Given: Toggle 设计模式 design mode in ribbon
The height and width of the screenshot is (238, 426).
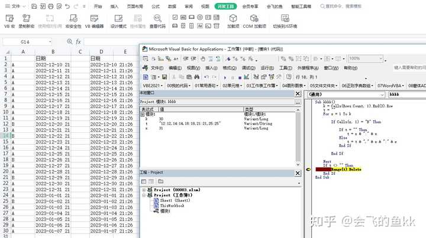Looking at the screenshot, I should point(118,21).
